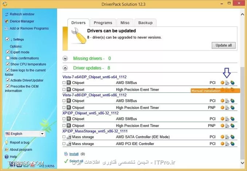This screenshot has width=247, height=171.
Task: Click globe icon on AMD SATA Controller row
Action: 232,137
